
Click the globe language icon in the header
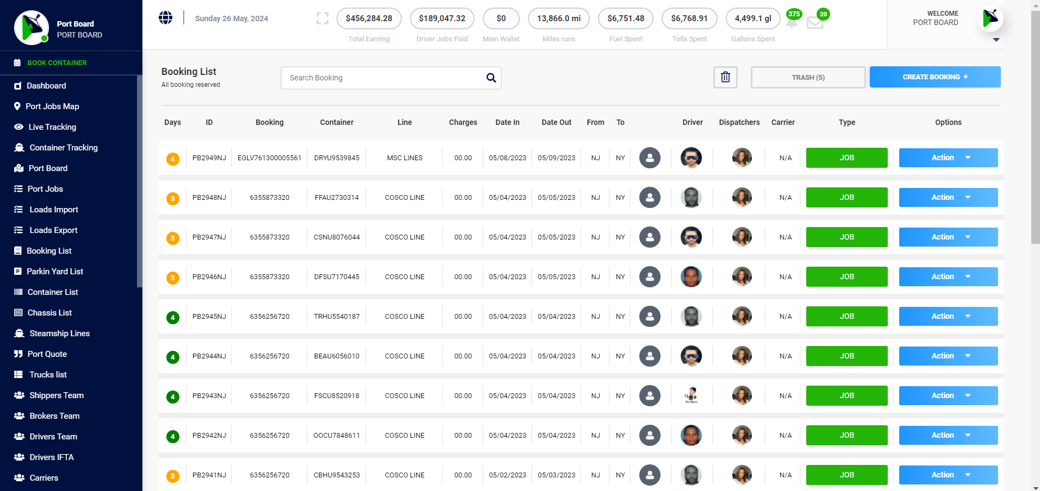[x=165, y=17]
